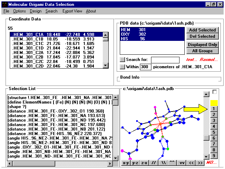
Task: Click the // rotate button
Action: [154, 163]
